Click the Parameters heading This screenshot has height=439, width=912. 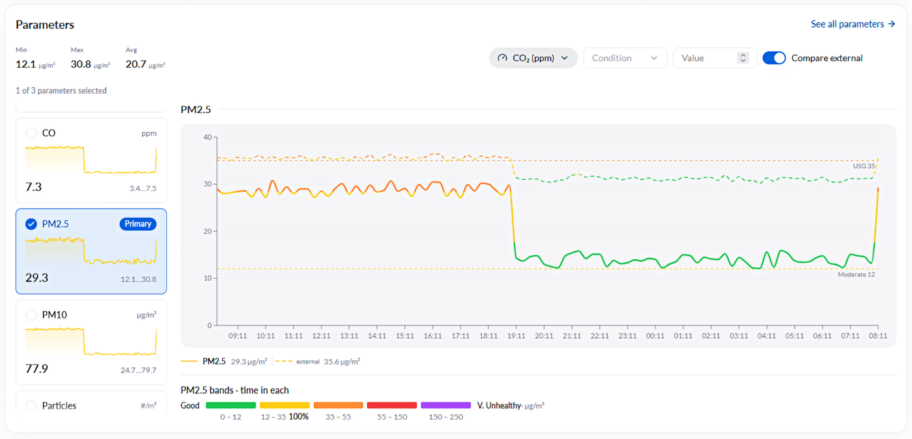click(x=45, y=25)
